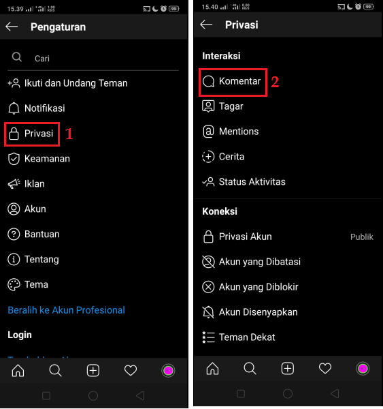Focus the Cari search field
Screen dimensions: 383x409
tap(93, 58)
